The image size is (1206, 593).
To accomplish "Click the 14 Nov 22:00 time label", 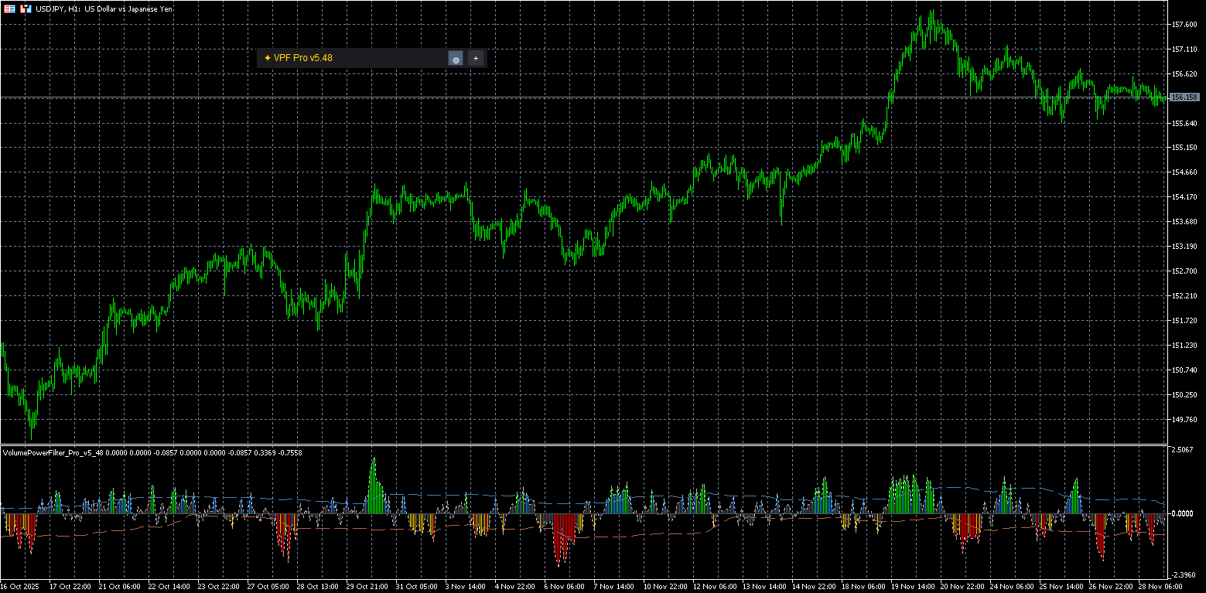I will tap(813, 587).
